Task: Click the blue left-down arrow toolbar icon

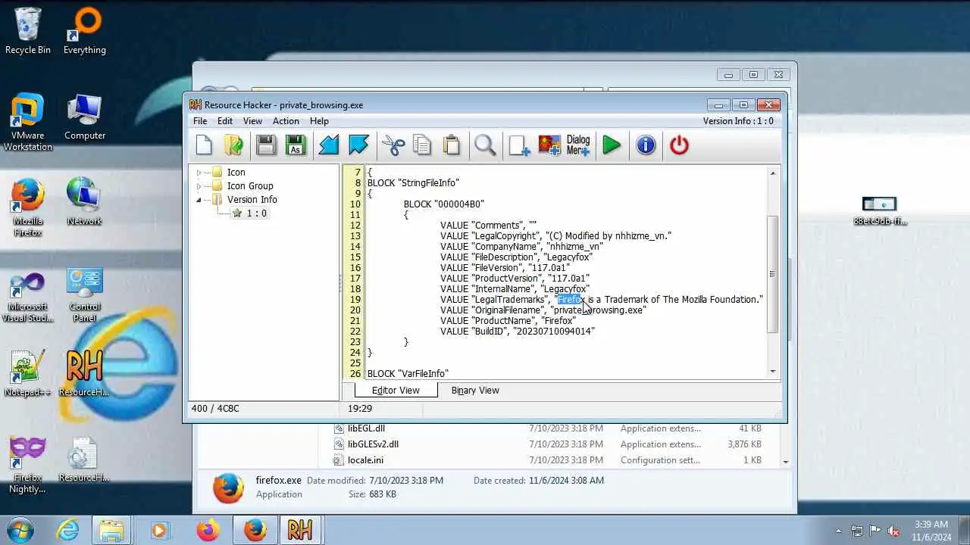Action: [328, 145]
